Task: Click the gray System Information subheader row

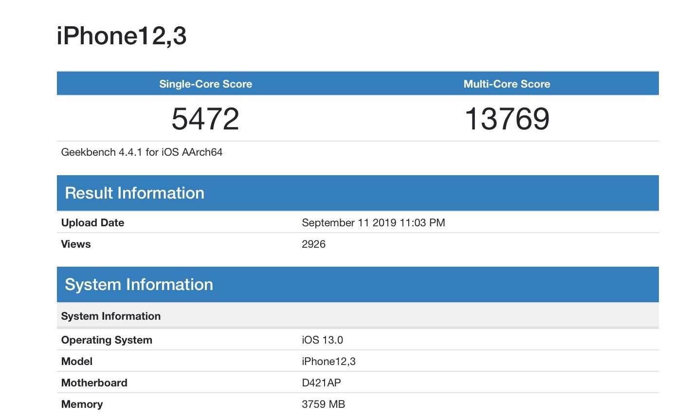Action: [x=358, y=316]
